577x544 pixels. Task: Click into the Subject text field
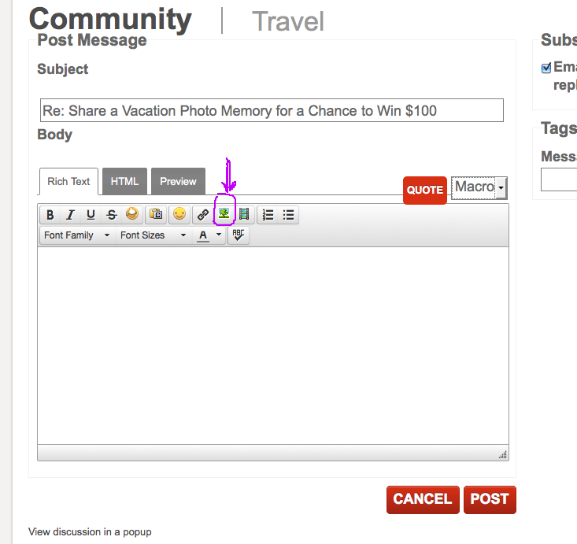pos(272,110)
